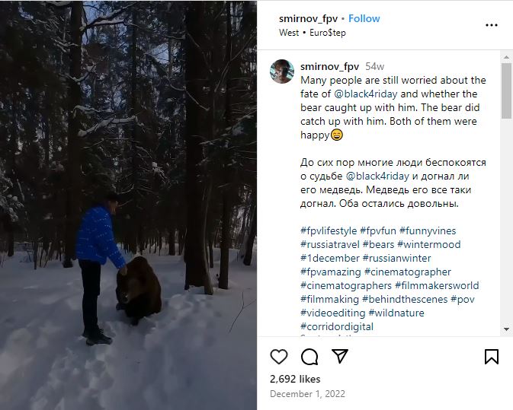View the 2,692 likes list
Image resolution: width=513 pixels, height=410 pixels.
point(295,379)
